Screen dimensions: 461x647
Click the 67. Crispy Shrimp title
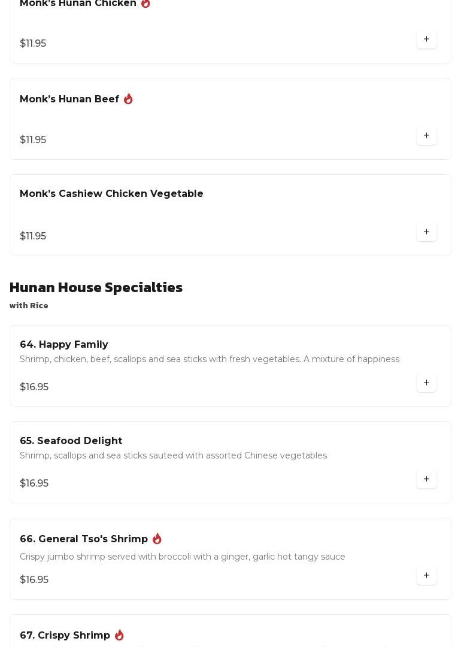pos(65,636)
